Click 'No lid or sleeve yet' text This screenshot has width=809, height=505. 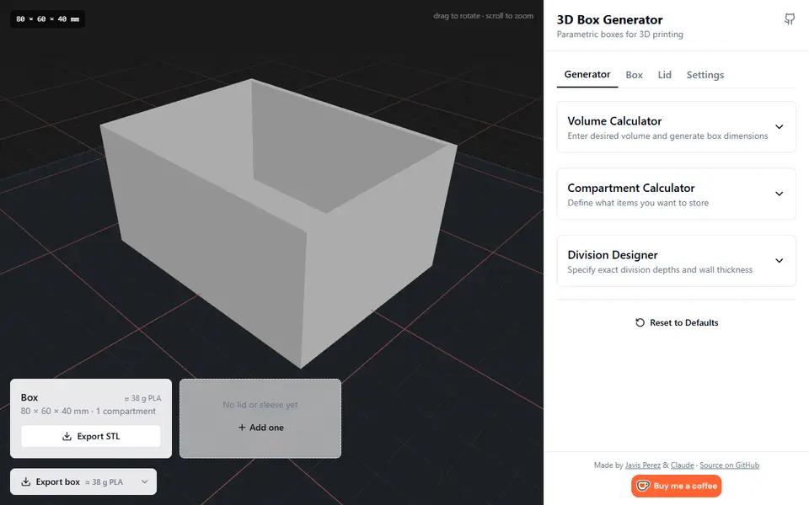260,405
